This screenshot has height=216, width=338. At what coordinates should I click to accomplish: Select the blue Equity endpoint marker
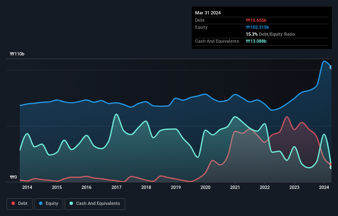tap(331, 67)
